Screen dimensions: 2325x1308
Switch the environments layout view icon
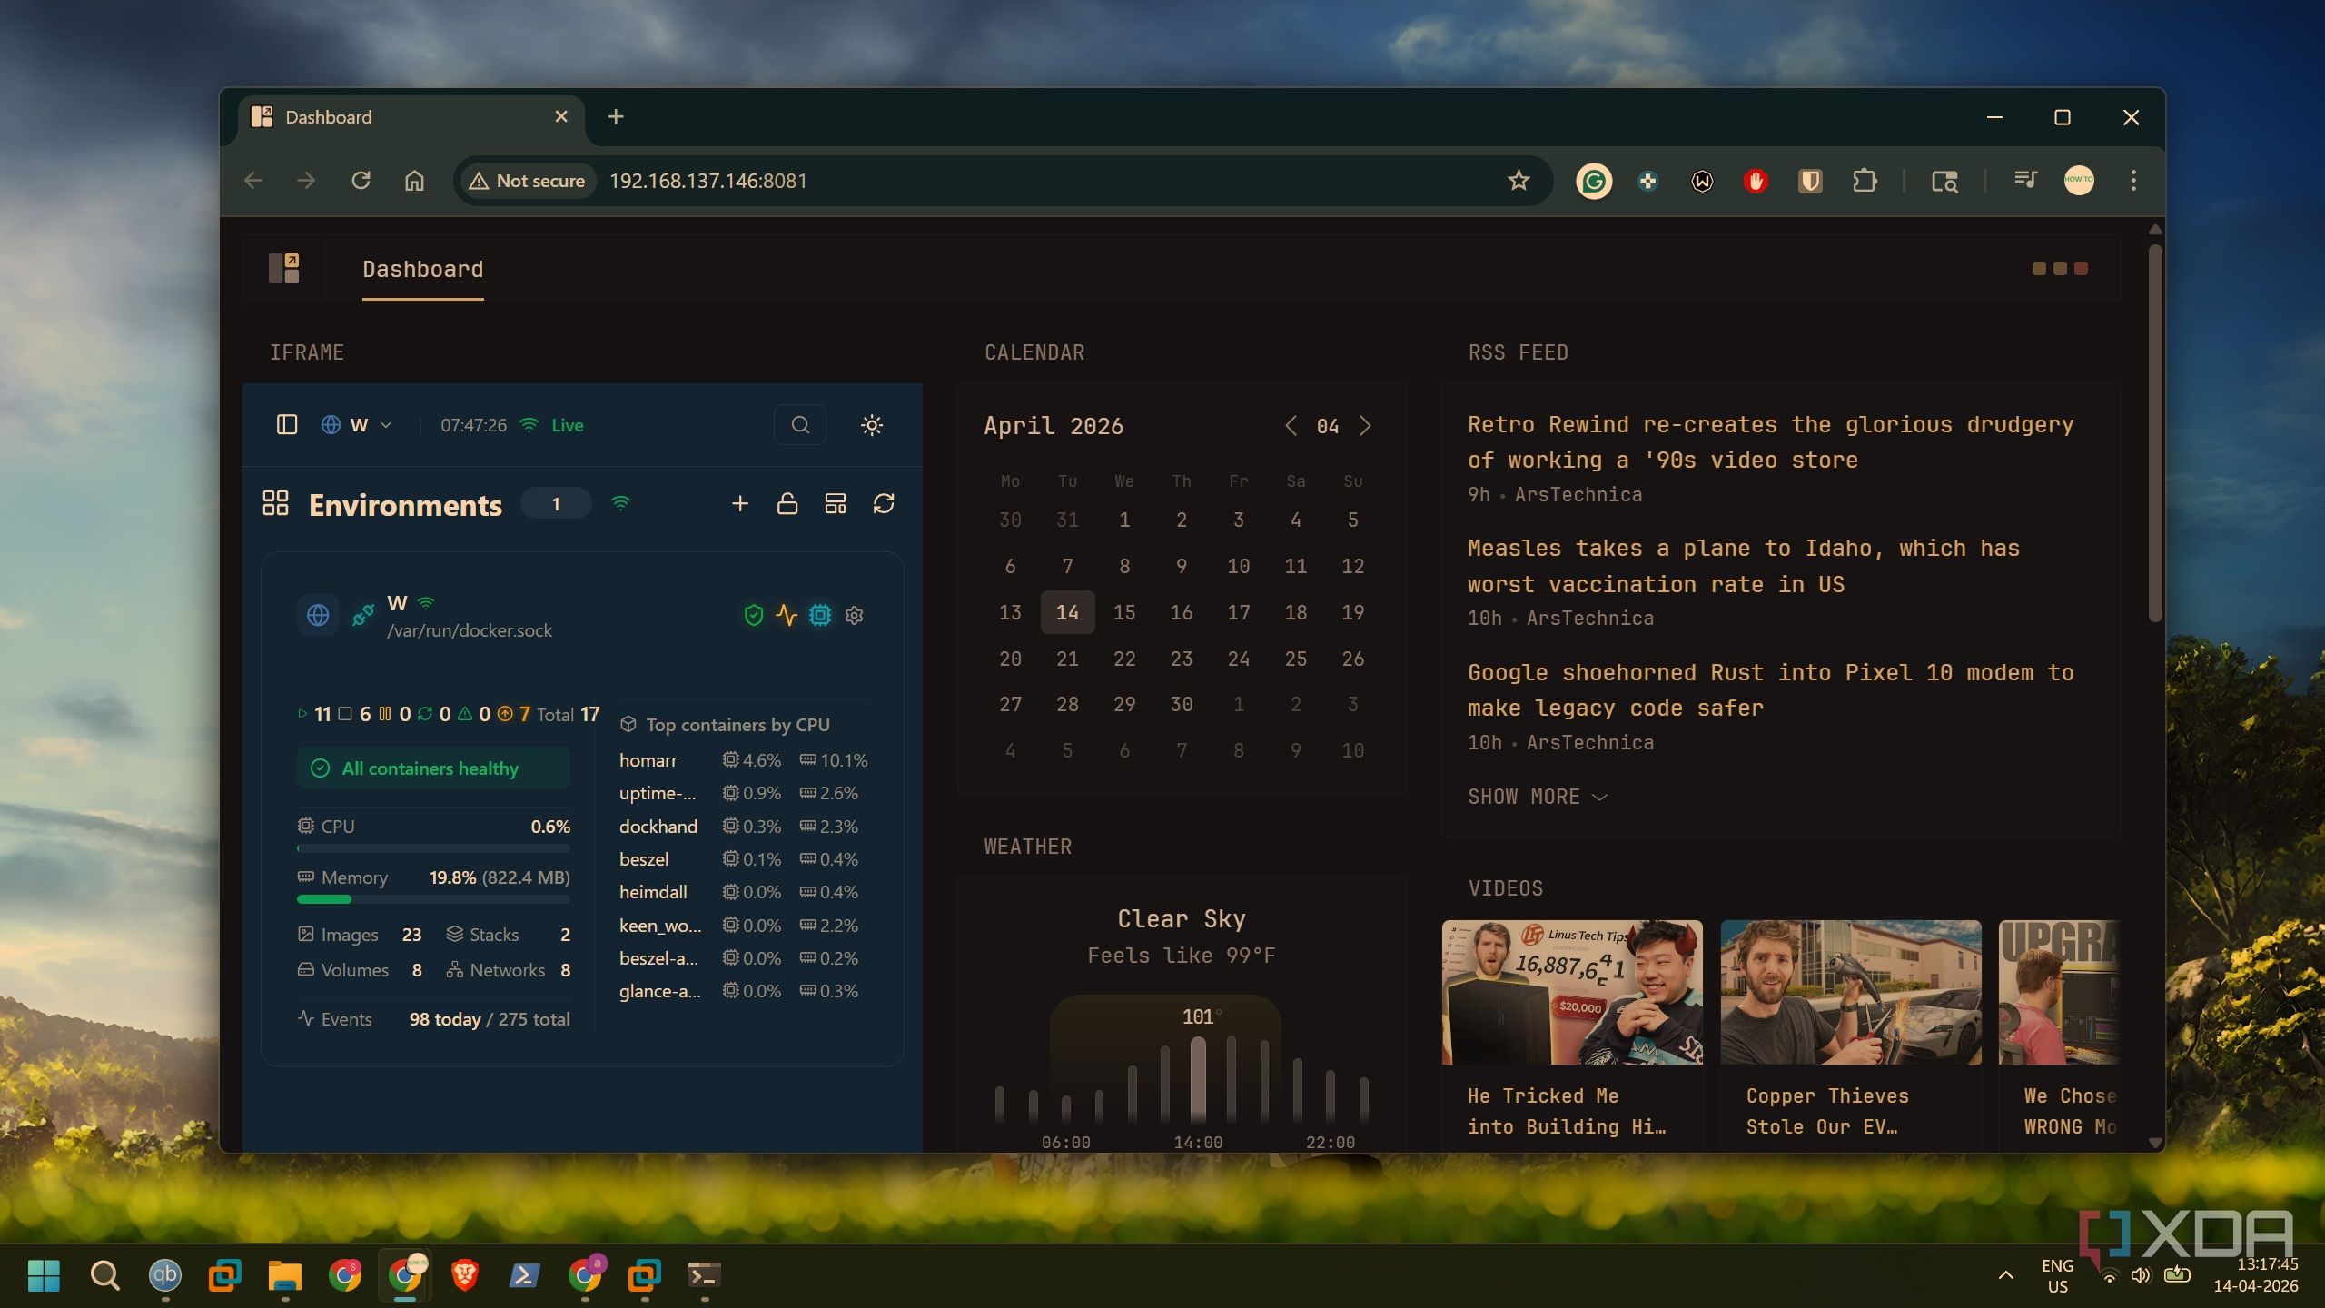point(836,503)
